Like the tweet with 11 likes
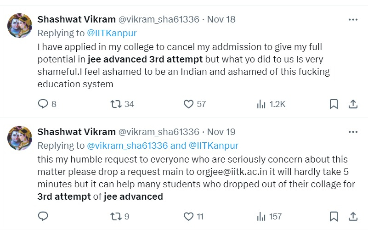The width and height of the screenshot is (368, 230). coord(189,216)
